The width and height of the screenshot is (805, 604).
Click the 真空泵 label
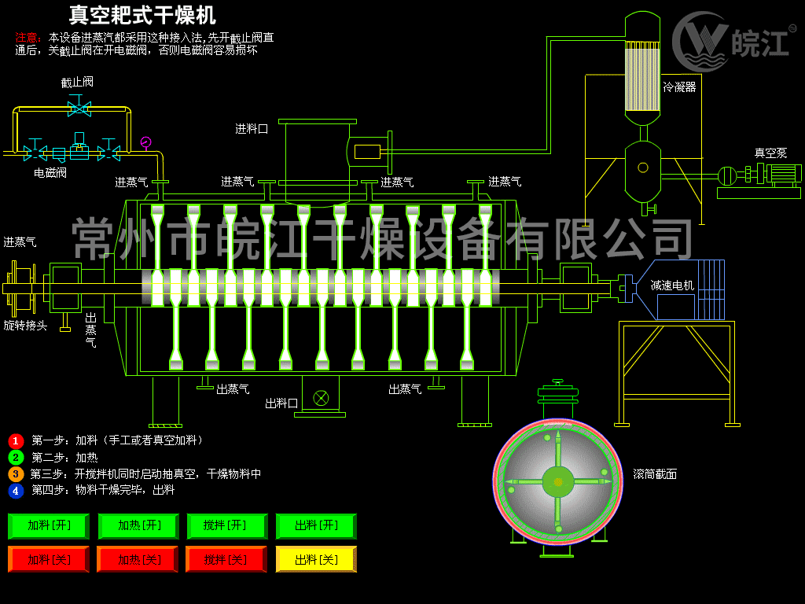(770, 153)
